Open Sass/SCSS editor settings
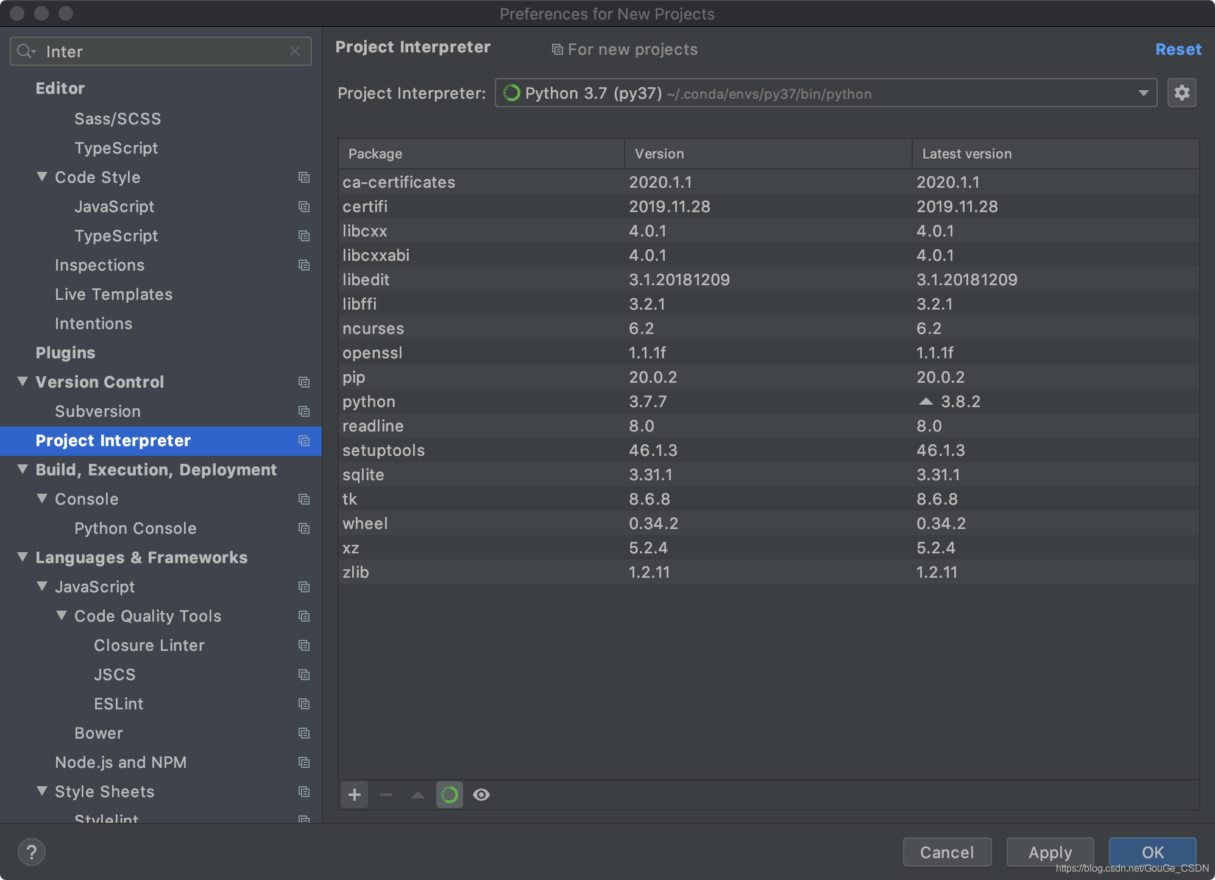This screenshot has height=880, width=1215. tap(118, 119)
